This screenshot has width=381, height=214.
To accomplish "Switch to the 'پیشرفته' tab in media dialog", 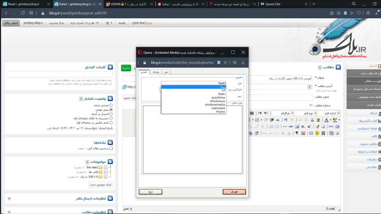I will (156, 72).
